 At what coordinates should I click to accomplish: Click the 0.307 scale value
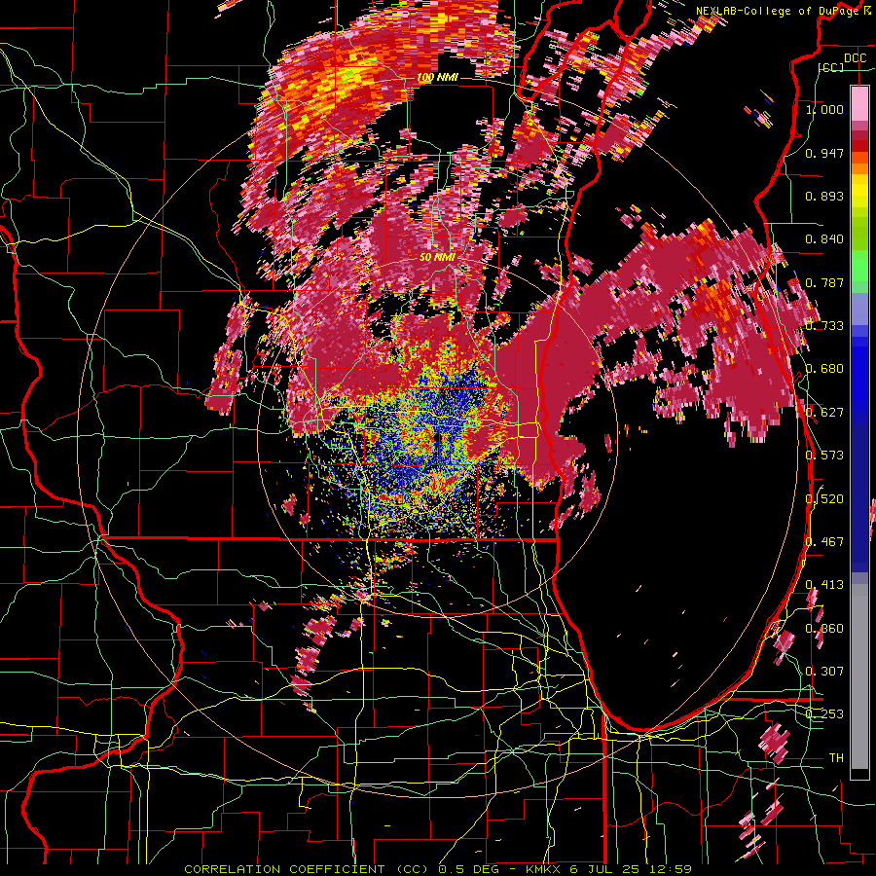pyautogui.click(x=824, y=672)
